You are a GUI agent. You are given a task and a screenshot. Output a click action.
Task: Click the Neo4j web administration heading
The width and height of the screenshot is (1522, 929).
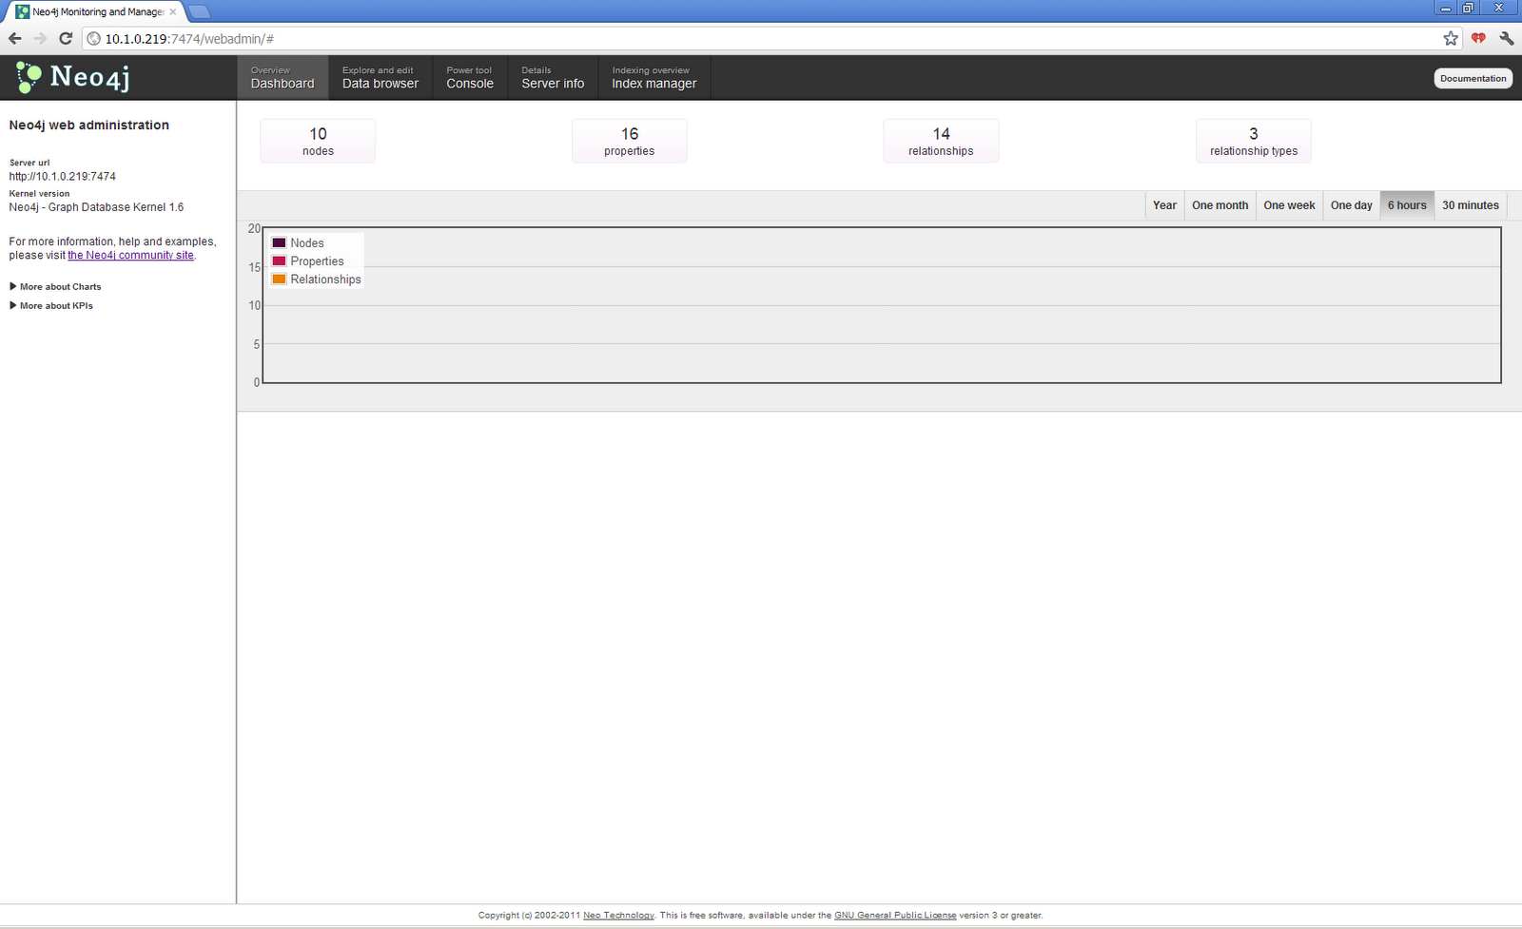coord(89,126)
